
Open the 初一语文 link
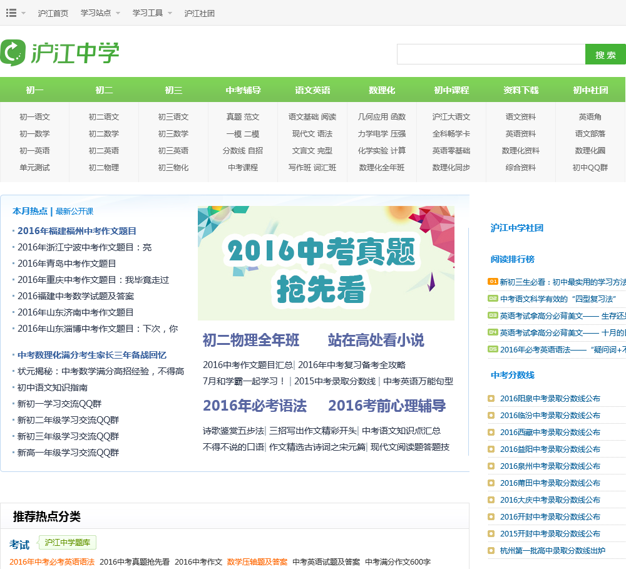pyautogui.click(x=34, y=116)
